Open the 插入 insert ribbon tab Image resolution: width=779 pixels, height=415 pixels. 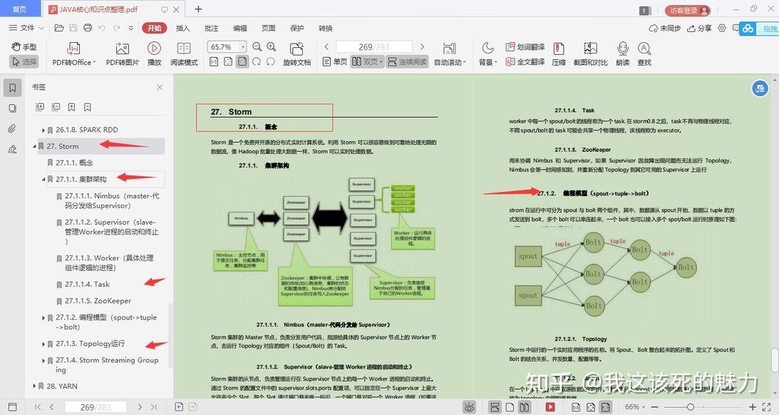tap(183, 28)
